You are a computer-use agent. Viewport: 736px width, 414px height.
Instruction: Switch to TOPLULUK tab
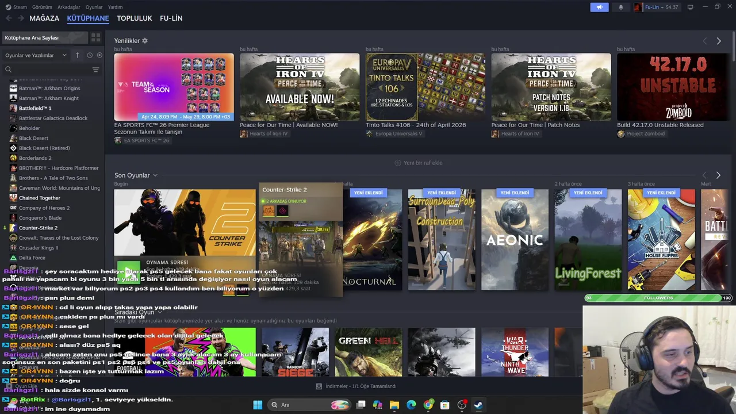pyautogui.click(x=135, y=18)
